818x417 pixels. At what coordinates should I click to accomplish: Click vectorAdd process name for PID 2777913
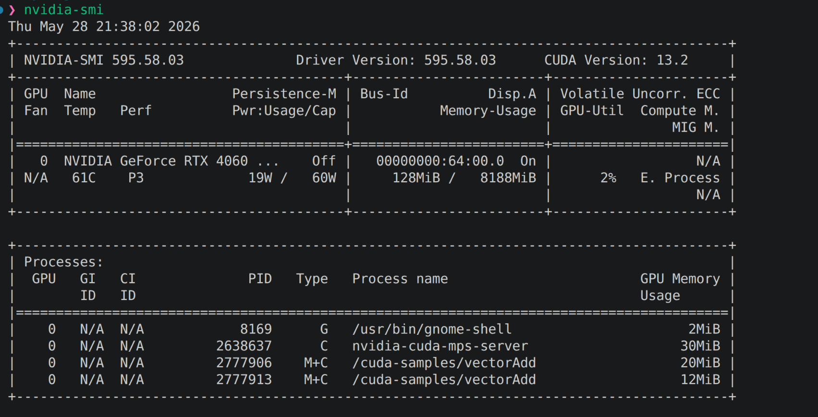[x=444, y=380]
